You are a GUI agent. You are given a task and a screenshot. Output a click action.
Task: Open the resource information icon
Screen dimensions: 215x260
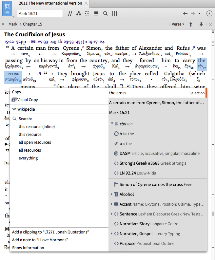point(209,13)
